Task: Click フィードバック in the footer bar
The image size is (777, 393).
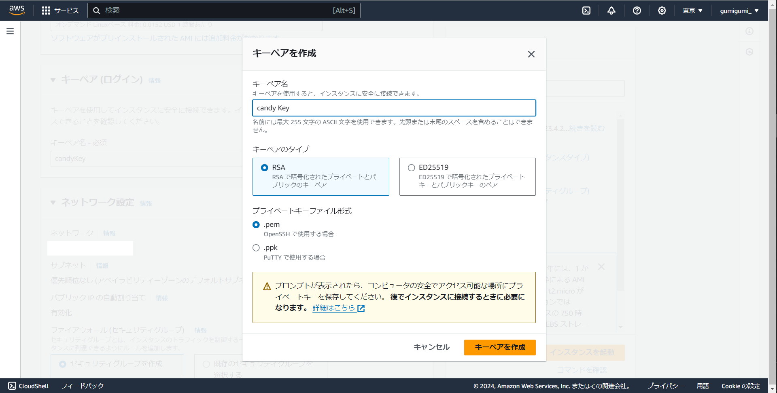Action: click(x=82, y=386)
